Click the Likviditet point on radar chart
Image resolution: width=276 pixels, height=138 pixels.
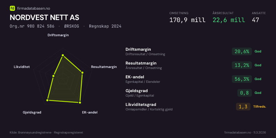pos(53,76)
